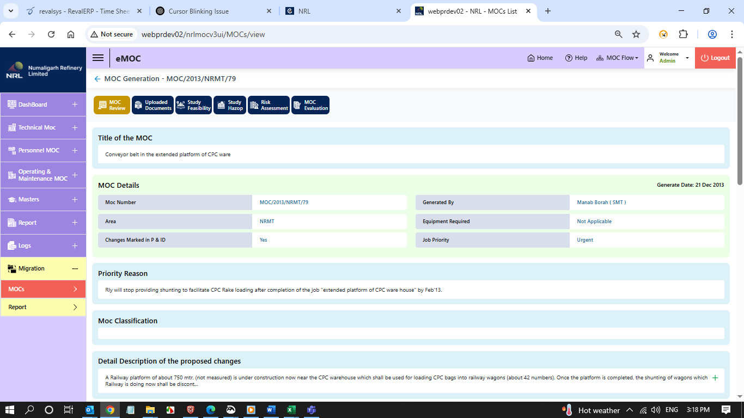Bookmark this page with the star icon
Viewport: 744px width, 418px height.
pos(636,34)
